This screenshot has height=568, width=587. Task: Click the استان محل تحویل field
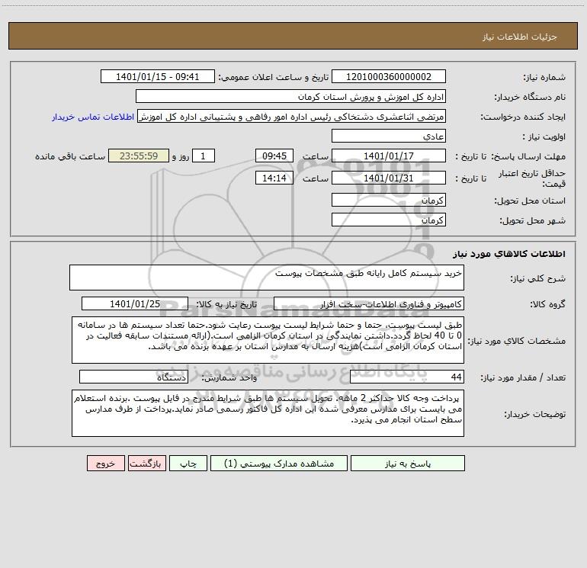[389, 200]
